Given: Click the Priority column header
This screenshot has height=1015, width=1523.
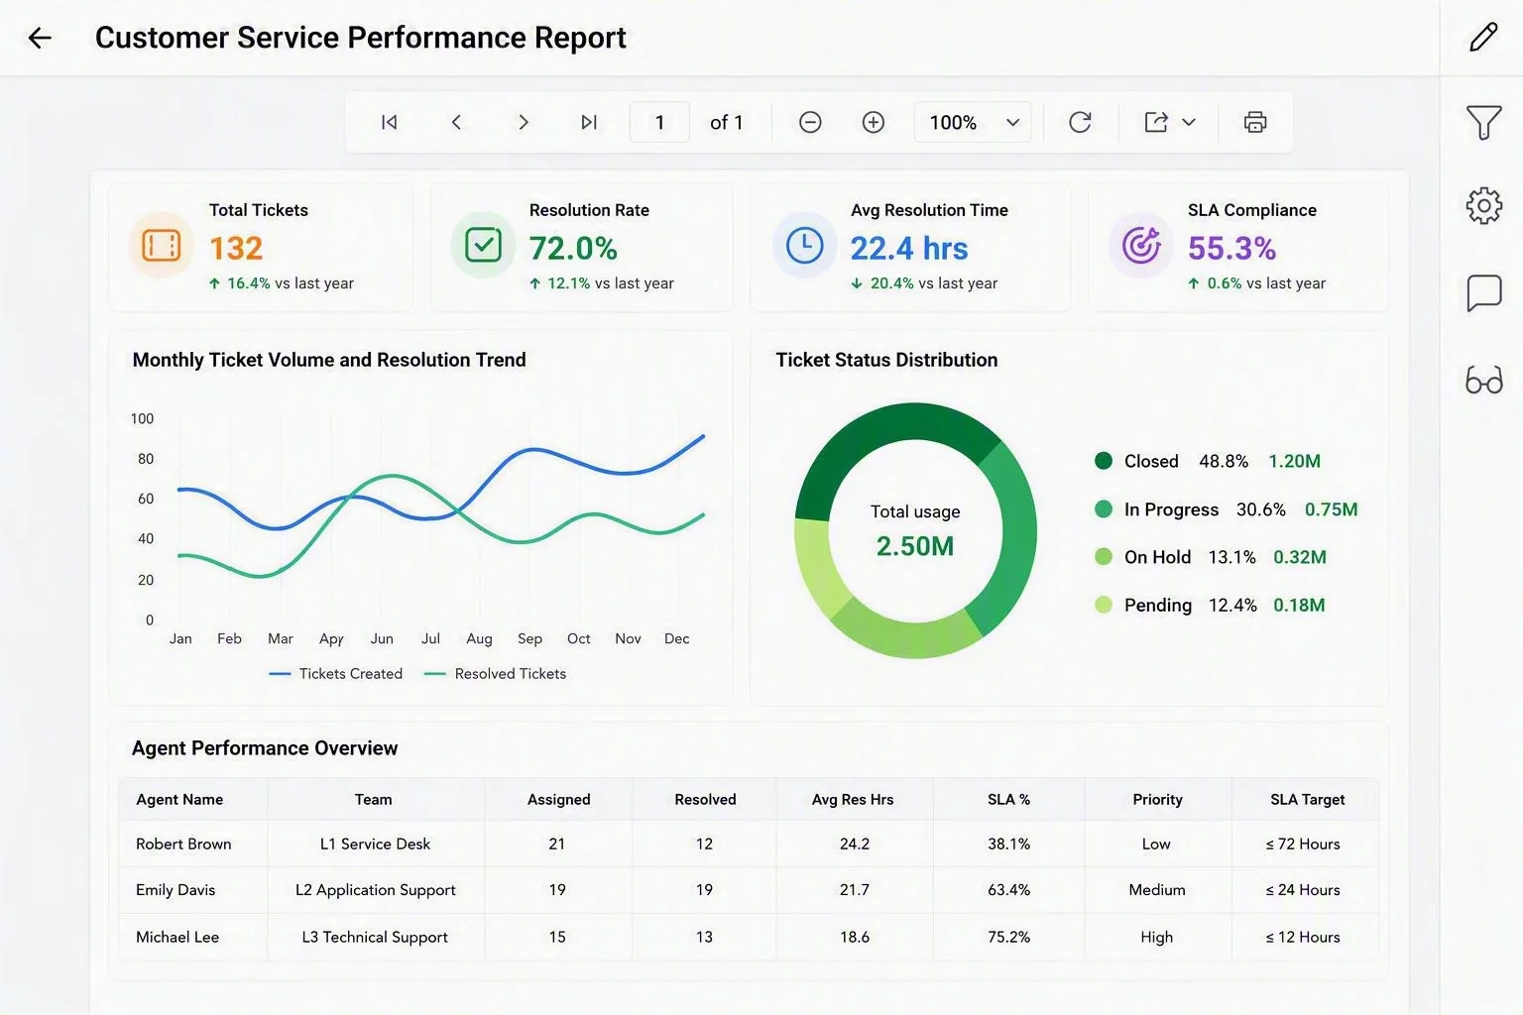Looking at the screenshot, I should [x=1157, y=799].
